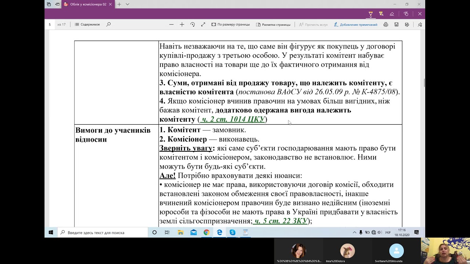Click the 1. Комітент heading
Viewport: 470px width, 264px height.
[x=180, y=130]
